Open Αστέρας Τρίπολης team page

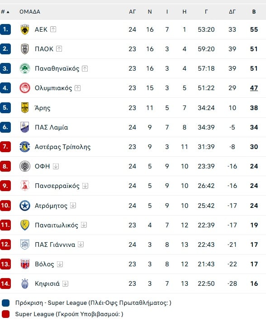tap(62, 147)
